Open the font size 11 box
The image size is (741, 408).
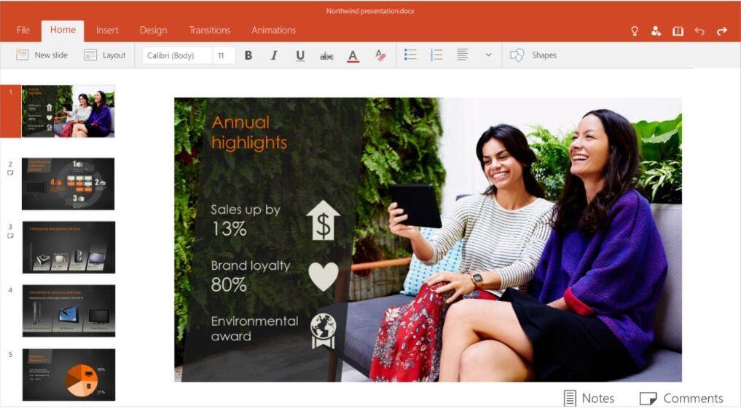click(x=223, y=55)
